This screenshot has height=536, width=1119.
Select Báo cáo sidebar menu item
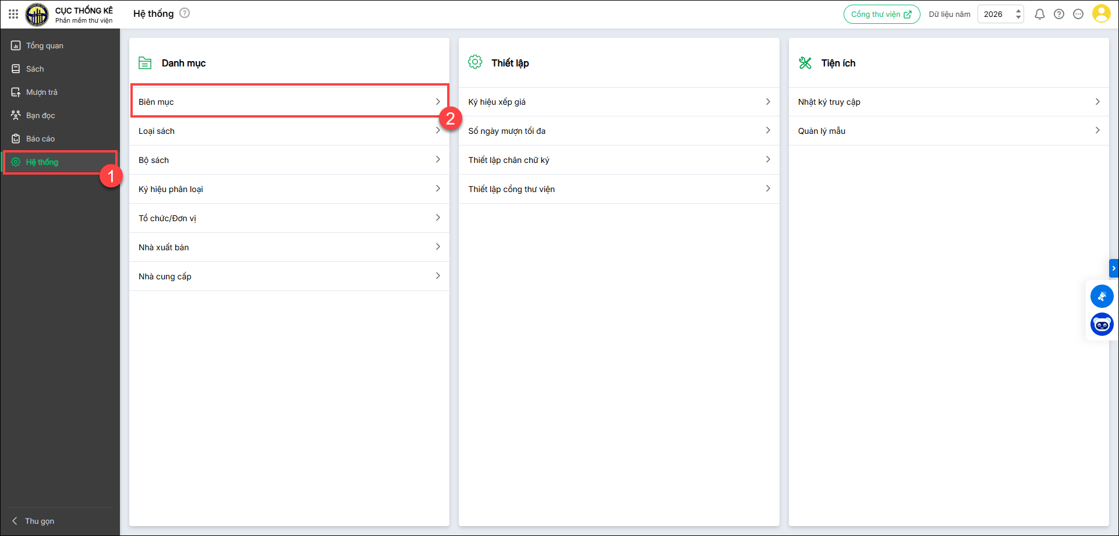(x=40, y=139)
